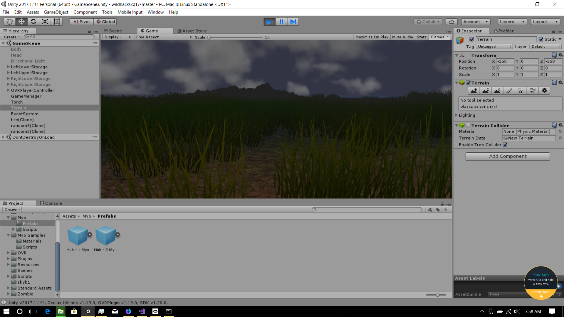
Task: Adjust the Game view Scale slider
Action: [209, 37]
